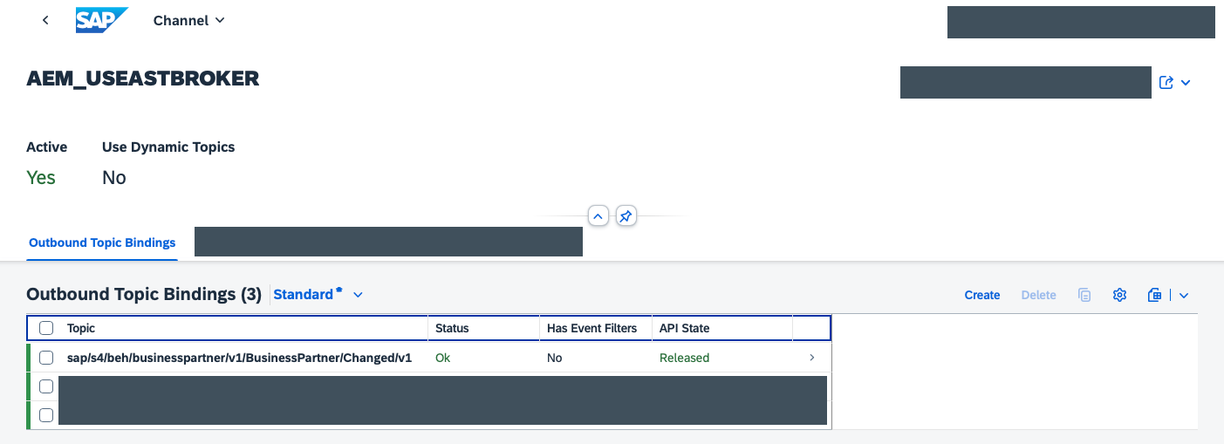Click the Outbound Topic Bindings (3) heading
Viewport: 1224px width, 444px height.
[x=144, y=295]
